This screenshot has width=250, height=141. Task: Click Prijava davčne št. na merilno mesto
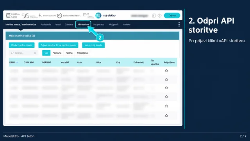[58, 45]
